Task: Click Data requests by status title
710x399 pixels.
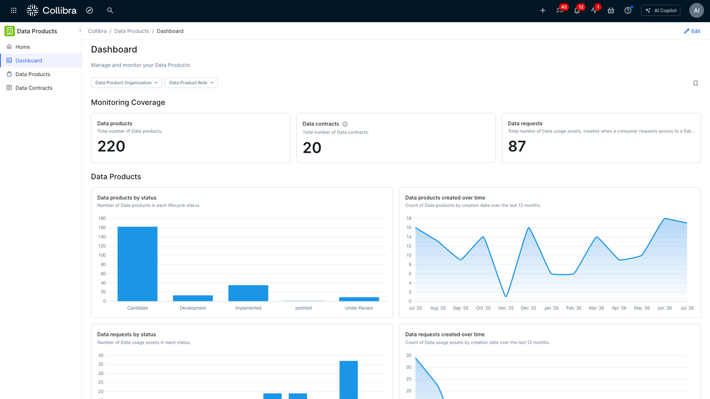Action: click(x=127, y=334)
